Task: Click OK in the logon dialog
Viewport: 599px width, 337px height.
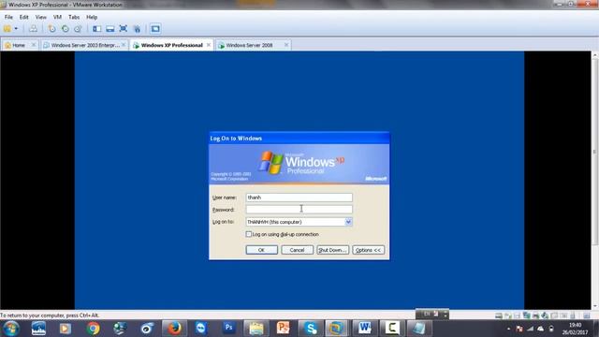Action: (x=262, y=250)
